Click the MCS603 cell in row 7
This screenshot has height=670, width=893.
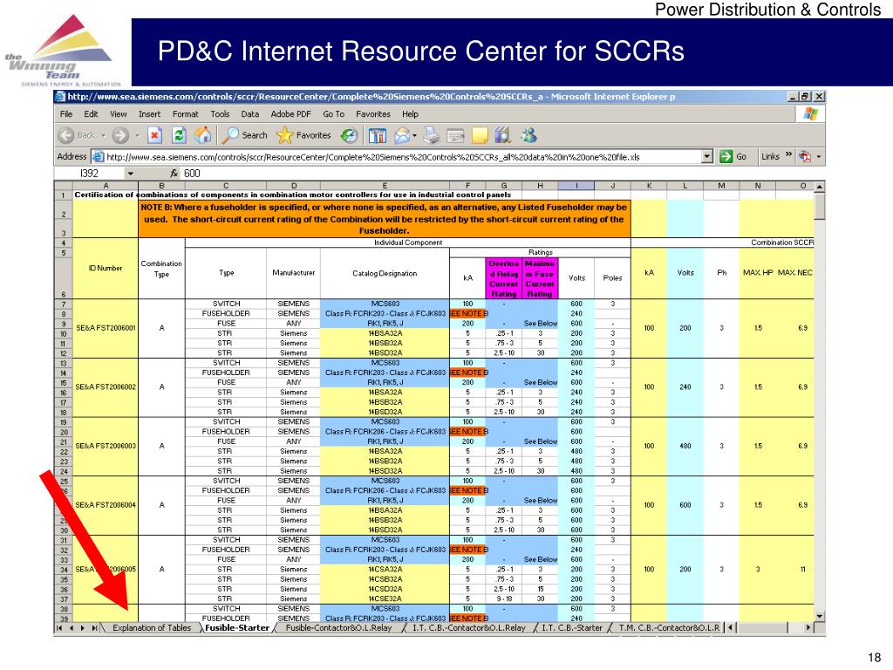click(x=385, y=304)
